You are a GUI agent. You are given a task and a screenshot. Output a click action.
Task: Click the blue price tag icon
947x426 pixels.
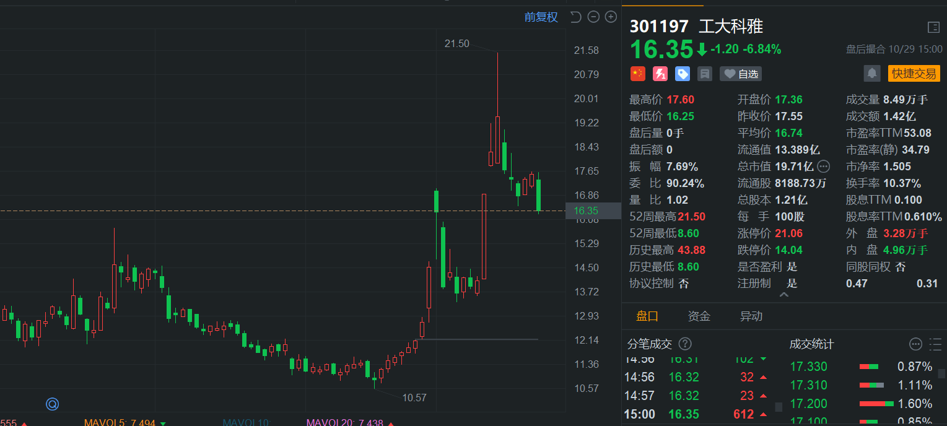pyautogui.click(x=683, y=74)
